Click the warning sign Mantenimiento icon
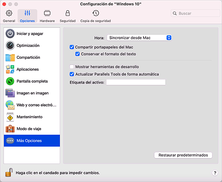This screenshot has width=222, height=182. [10, 117]
